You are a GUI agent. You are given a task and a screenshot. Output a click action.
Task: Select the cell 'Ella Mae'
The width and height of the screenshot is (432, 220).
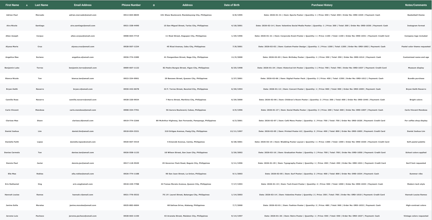(12, 174)
